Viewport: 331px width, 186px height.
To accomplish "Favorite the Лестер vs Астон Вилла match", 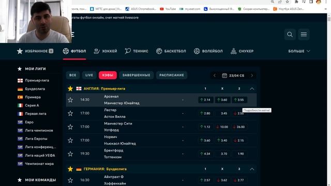I will [x=70, y=113].
